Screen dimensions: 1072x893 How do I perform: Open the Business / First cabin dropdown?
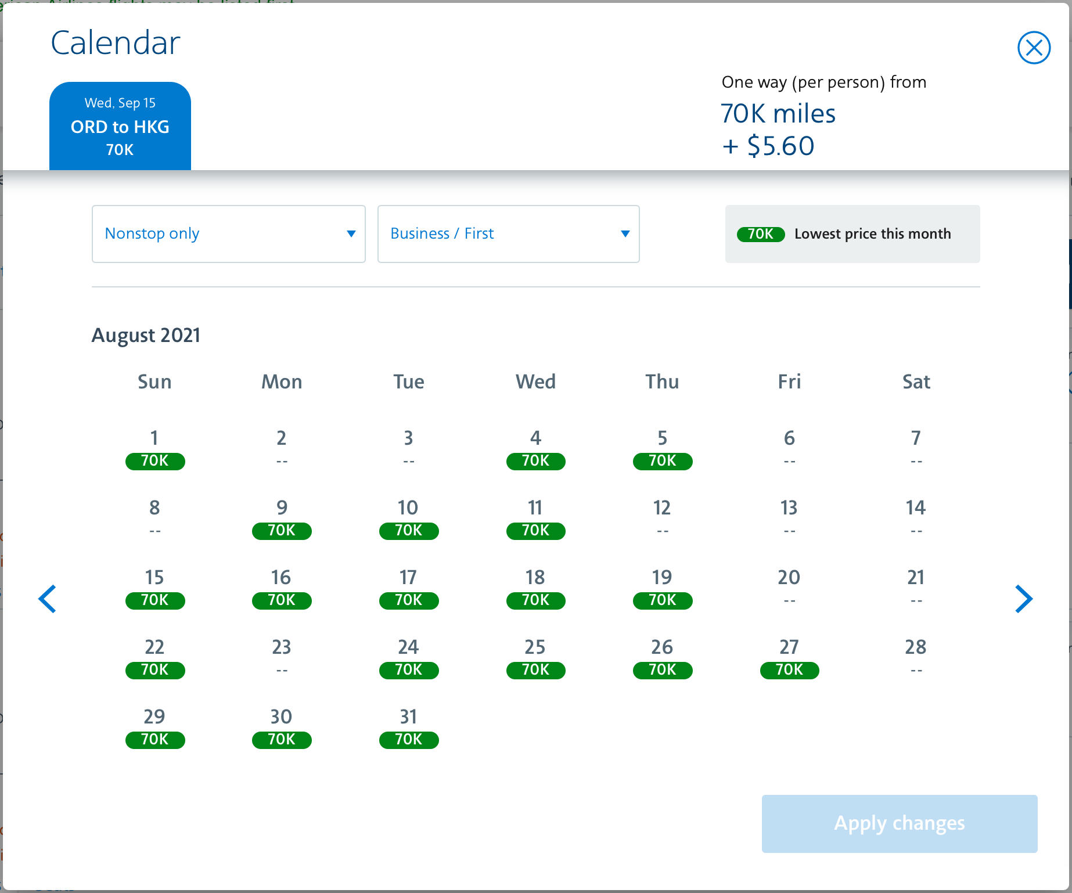[x=508, y=233]
